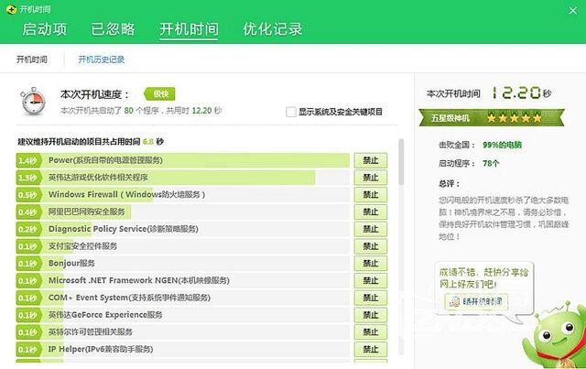Viewport: 586px width, 369px height.
Task: Click the stopwatch icon beside boot speed
Action: click(33, 102)
